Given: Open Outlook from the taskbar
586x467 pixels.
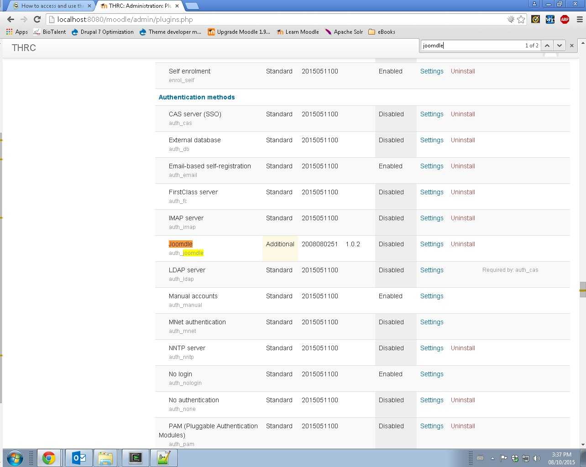Looking at the screenshot, I should pyautogui.click(x=79, y=457).
